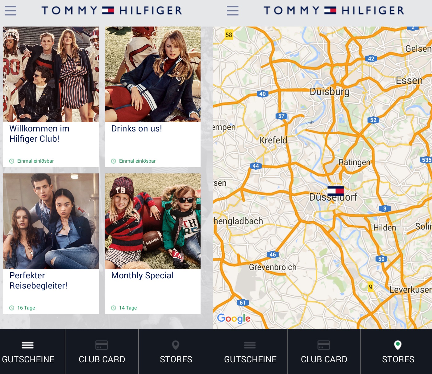Tap the Tommy Hilfiger flag store marker in Düsseldorf

tap(335, 191)
